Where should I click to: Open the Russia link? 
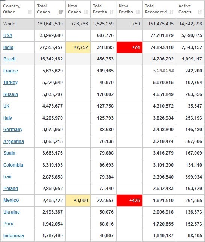[x=11, y=94]
